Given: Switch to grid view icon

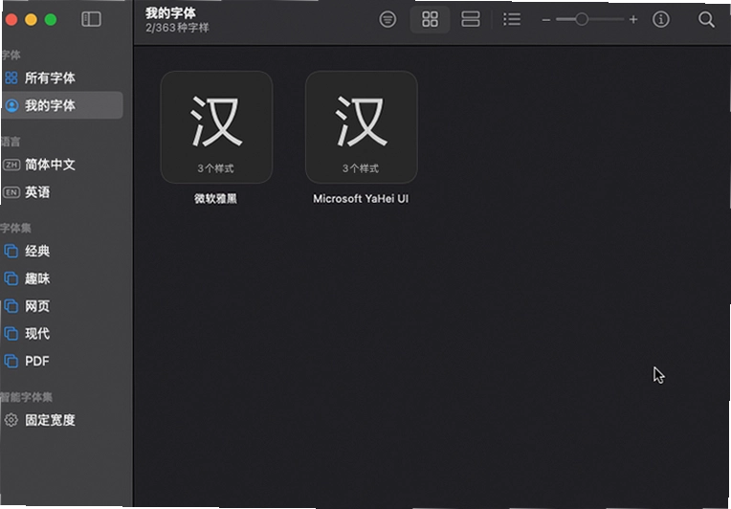Looking at the screenshot, I should pos(430,19).
